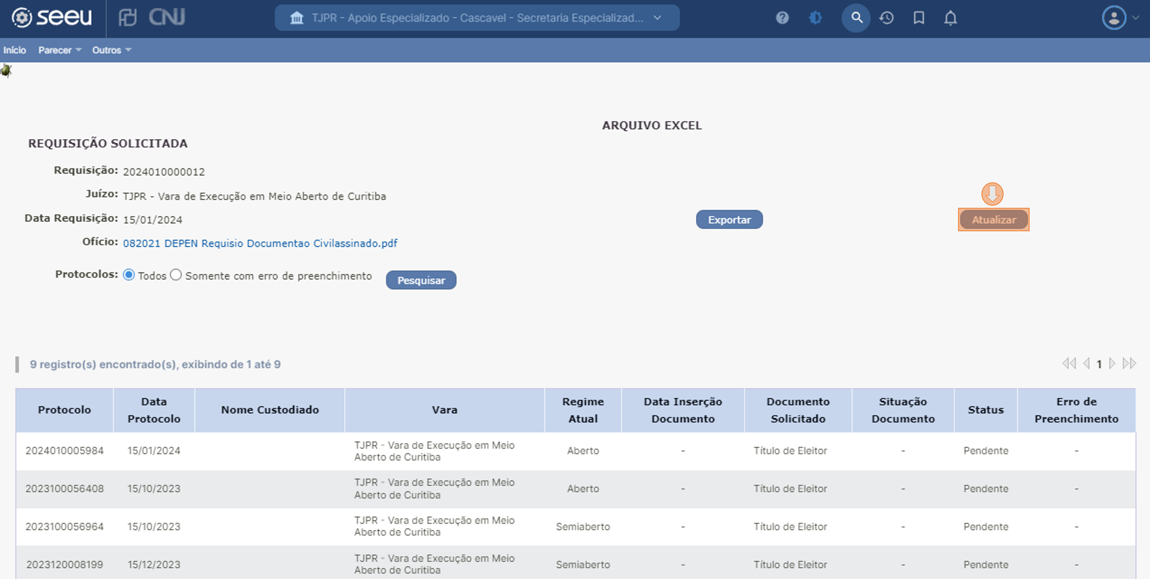The height and width of the screenshot is (579, 1150).
Task: Click Semiaberto regime for protocol 2023100056964
Action: point(583,527)
